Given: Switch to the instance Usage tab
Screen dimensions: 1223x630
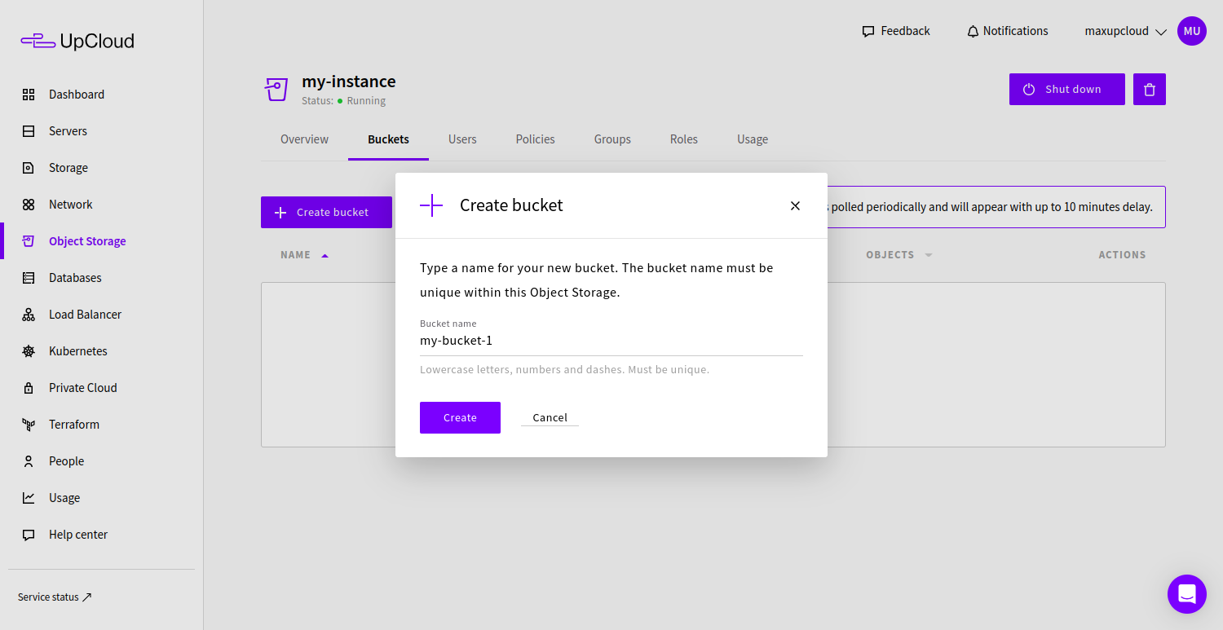Looking at the screenshot, I should pyautogui.click(x=753, y=139).
